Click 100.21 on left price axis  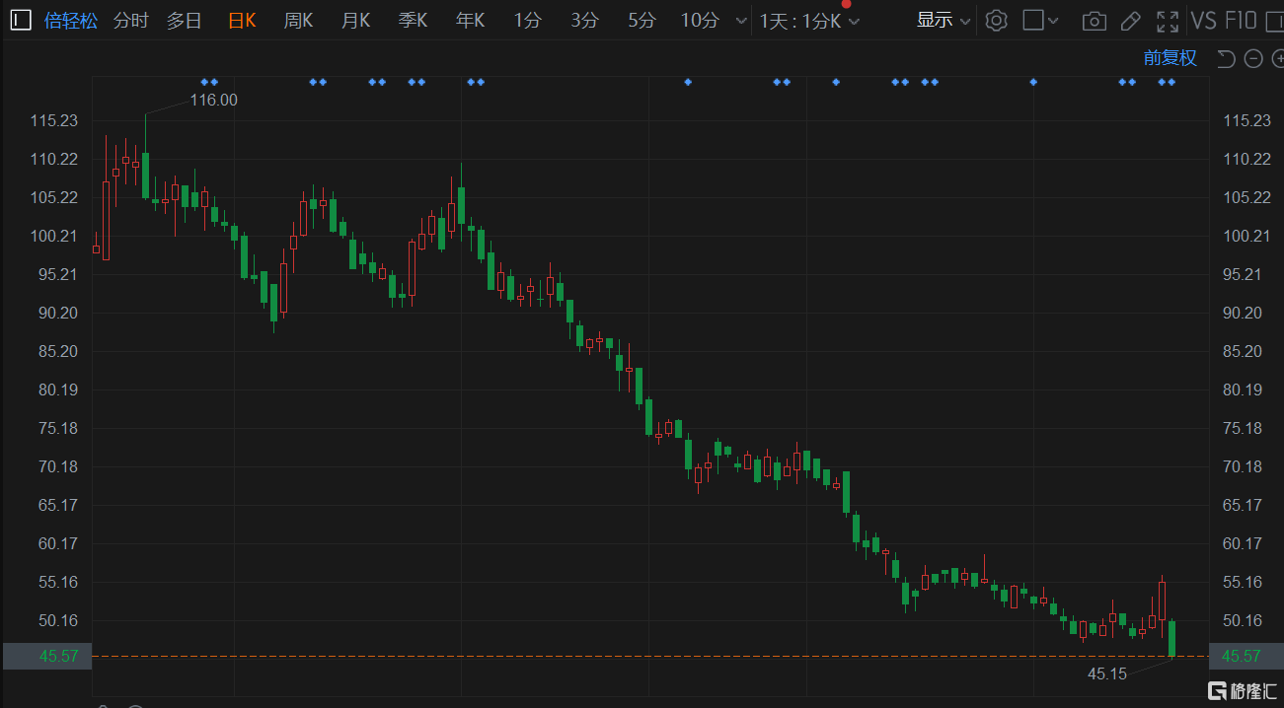53,236
